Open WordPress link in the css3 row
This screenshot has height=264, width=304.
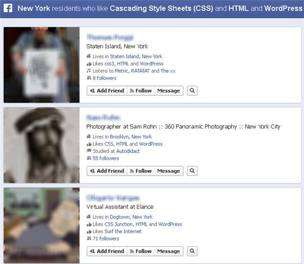pyautogui.click(x=152, y=63)
